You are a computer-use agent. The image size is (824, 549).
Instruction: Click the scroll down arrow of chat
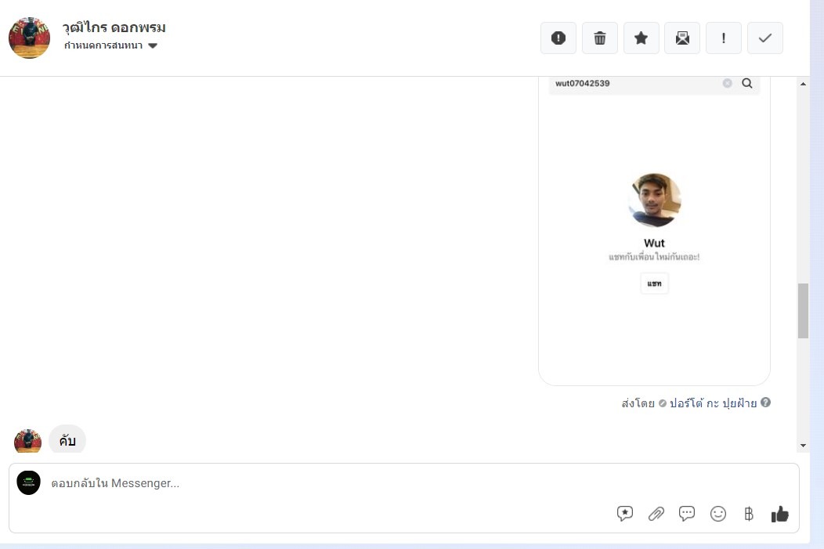(803, 446)
